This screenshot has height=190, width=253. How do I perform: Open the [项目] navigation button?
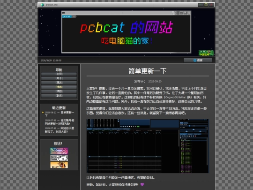point(59,91)
